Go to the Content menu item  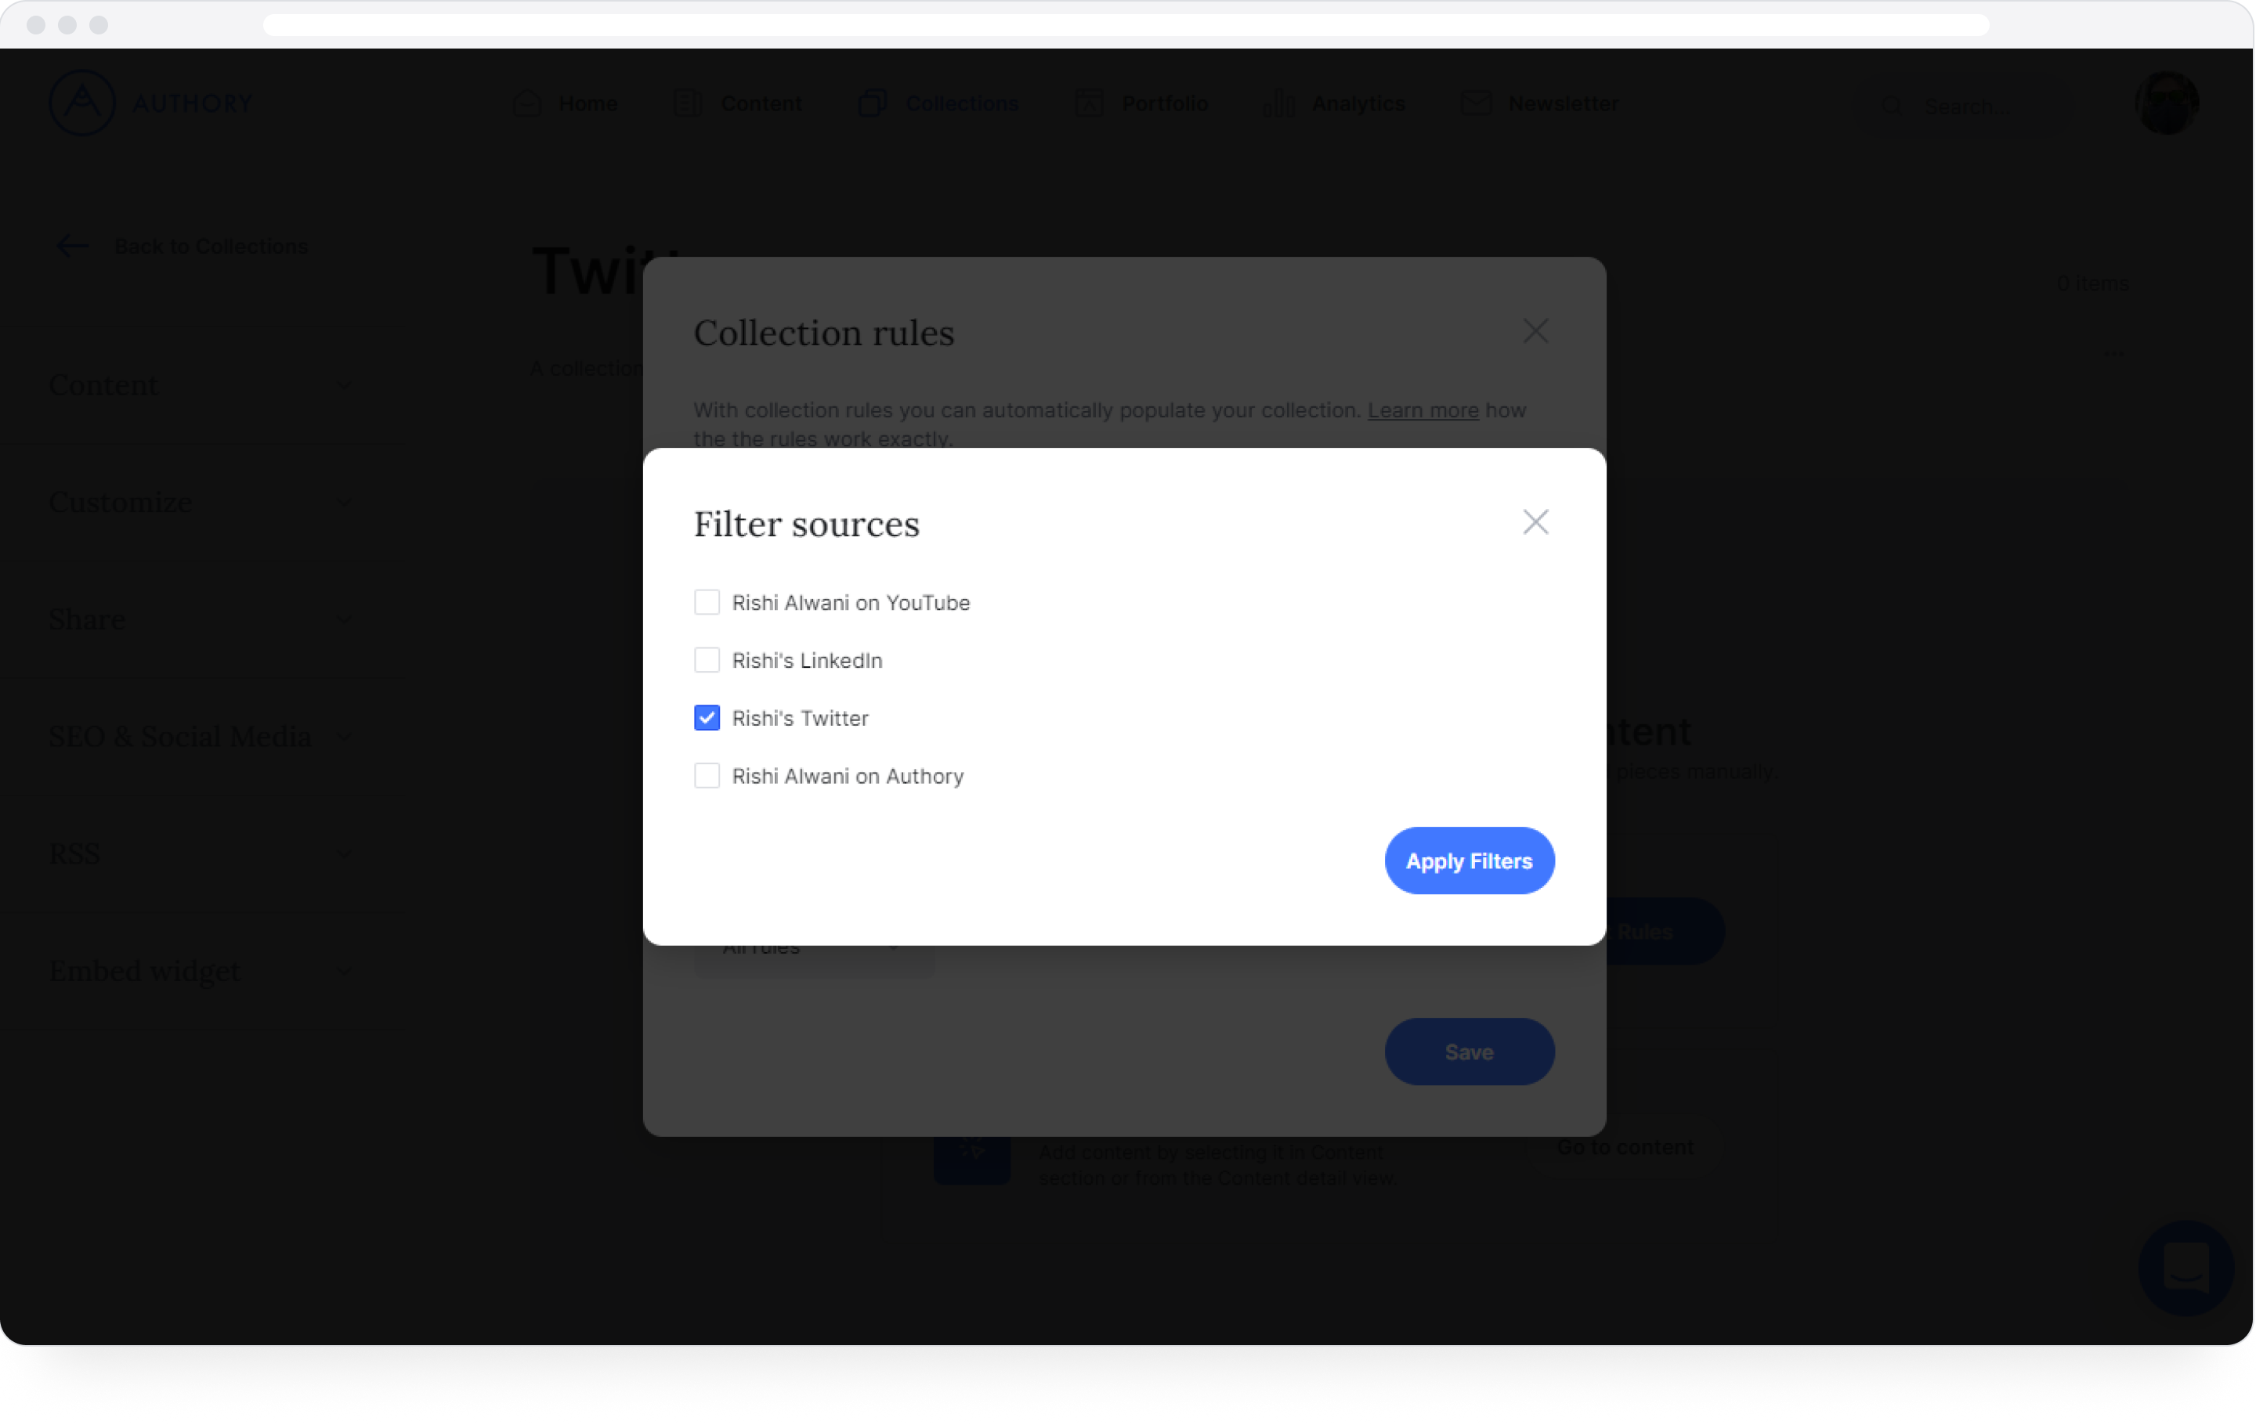760,103
